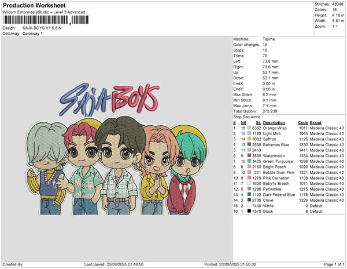Image resolution: width=347 pixels, height=269 pixels.
Task: Click design name SAJA BOYS V1 5,8IN
Action: click(42, 28)
